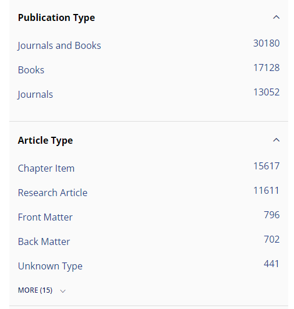294x309 pixels.
Task: Expand MORE (15) article types
Action: [35, 290]
